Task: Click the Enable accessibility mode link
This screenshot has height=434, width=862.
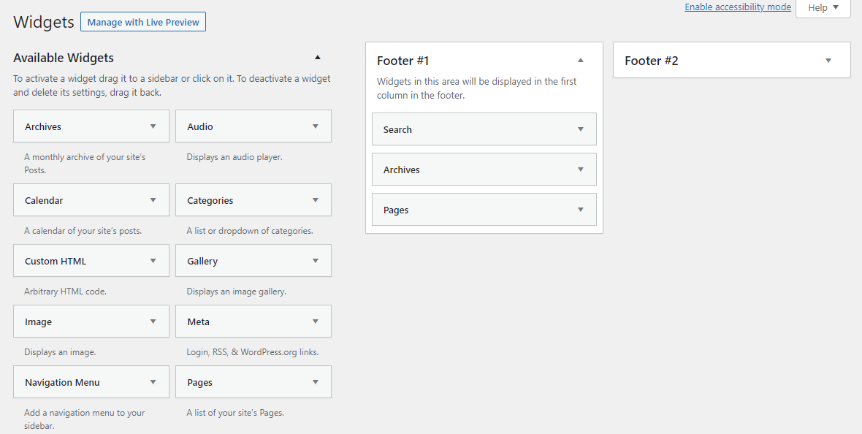Action: point(737,7)
